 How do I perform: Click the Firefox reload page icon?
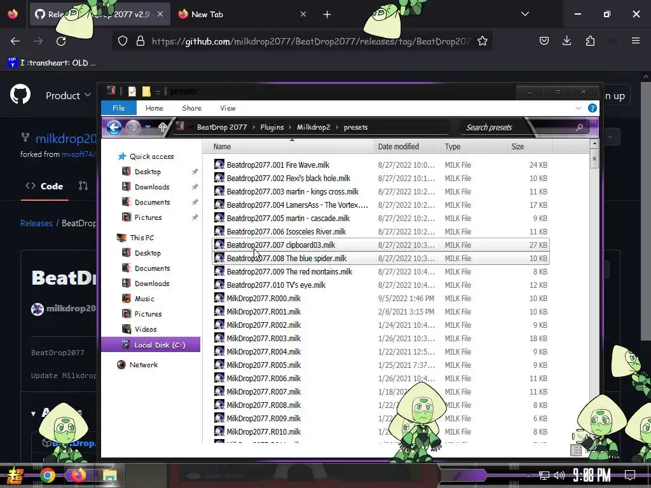(x=61, y=41)
